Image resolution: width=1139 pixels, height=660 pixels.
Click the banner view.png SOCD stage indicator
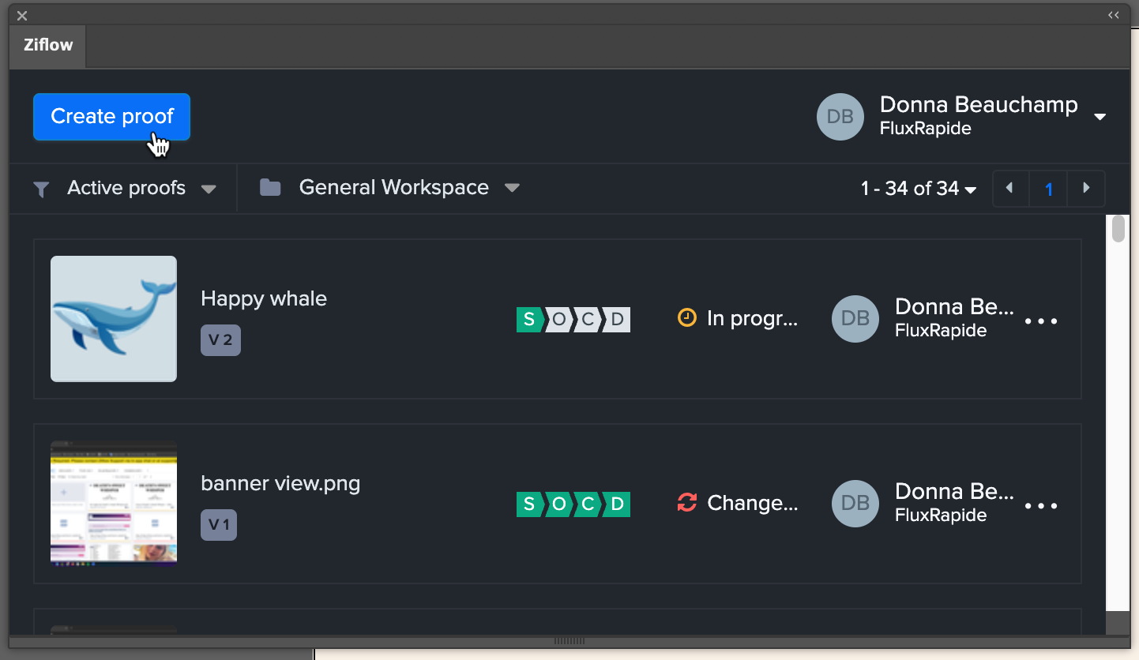pos(573,504)
